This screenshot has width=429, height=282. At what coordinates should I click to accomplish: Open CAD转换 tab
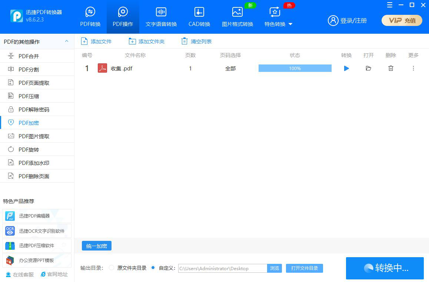click(199, 17)
